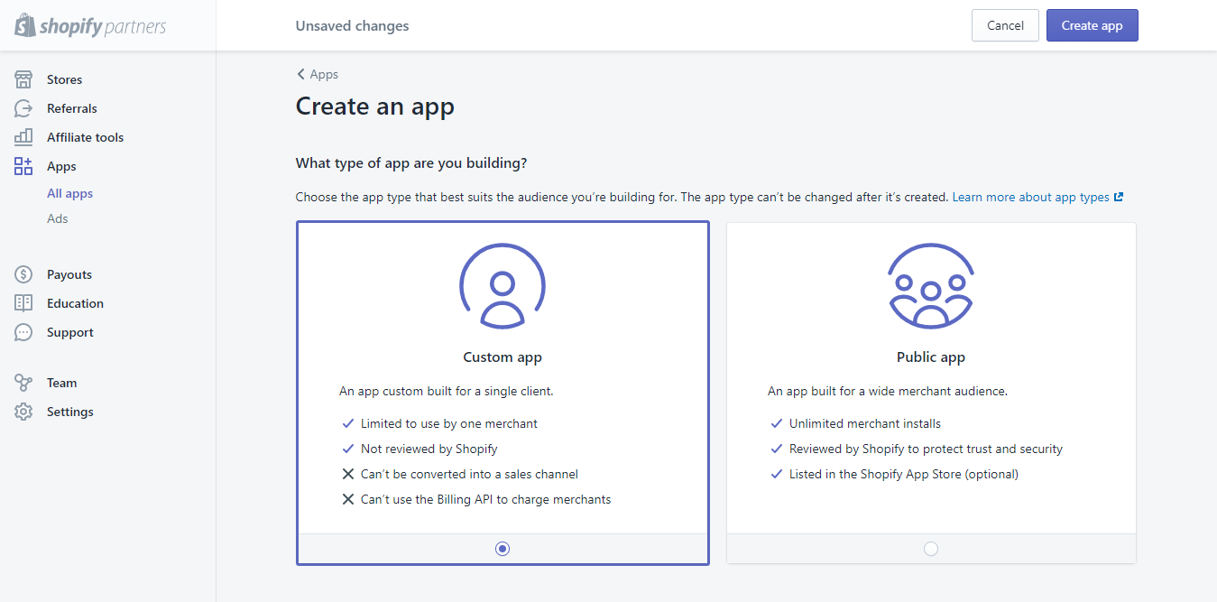The image size is (1217, 602).
Task: Select the Custom app radio button
Action: point(502,549)
